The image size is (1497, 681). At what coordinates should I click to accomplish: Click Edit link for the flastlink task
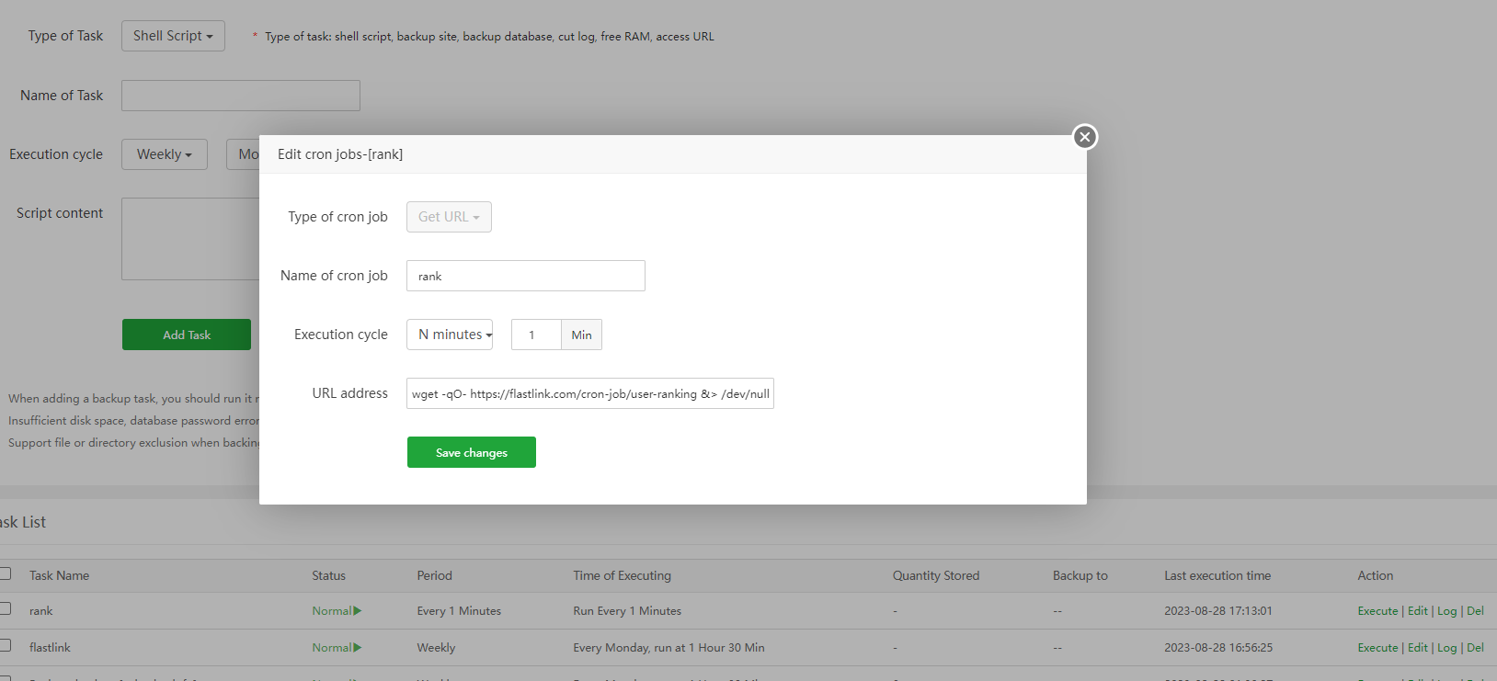click(x=1418, y=648)
